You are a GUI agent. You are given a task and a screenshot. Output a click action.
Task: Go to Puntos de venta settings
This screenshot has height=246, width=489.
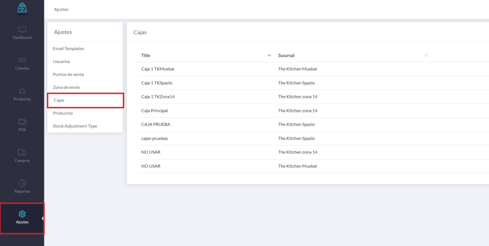pyautogui.click(x=68, y=74)
